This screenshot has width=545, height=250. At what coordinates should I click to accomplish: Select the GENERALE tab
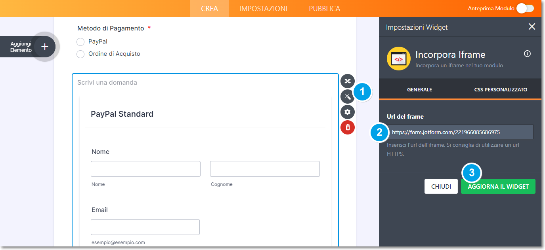(419, 89)
